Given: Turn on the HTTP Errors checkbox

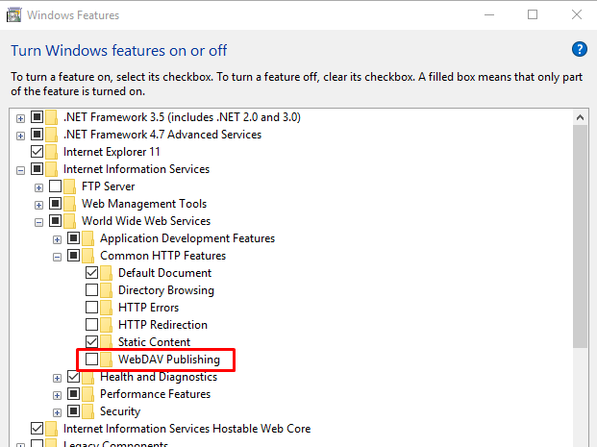Looking at the screenshot, I should coord(91,307).
